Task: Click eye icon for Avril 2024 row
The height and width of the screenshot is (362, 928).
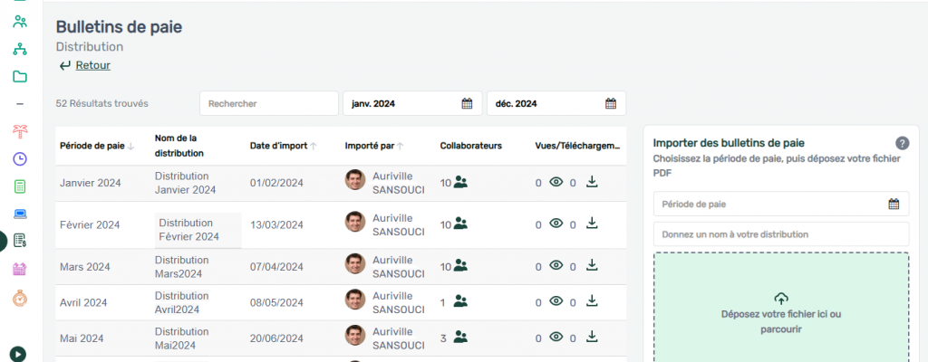Action: point(556,302)
